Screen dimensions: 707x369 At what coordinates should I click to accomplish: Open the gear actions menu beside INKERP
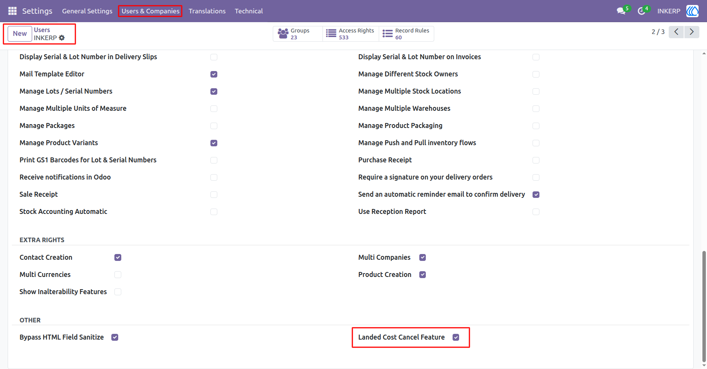(62, 38)
